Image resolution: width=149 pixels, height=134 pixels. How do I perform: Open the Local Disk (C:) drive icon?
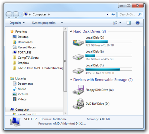[78, 43]
